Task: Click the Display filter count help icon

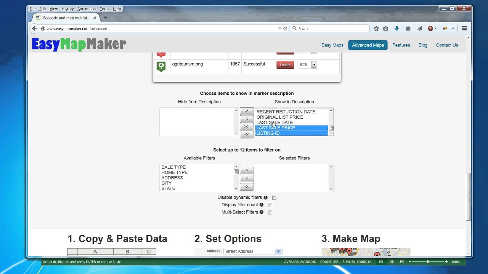Action: [x=262, y=205]
